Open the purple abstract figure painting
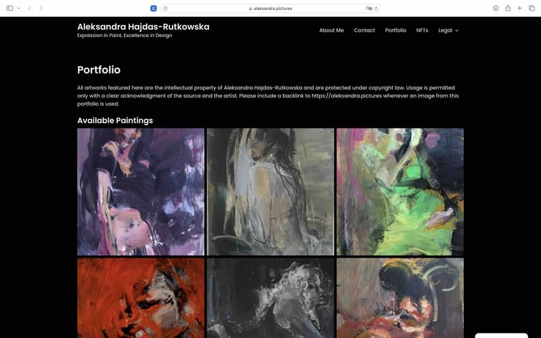The width and height of the screenshot is (541, 338). coord(141,192)
